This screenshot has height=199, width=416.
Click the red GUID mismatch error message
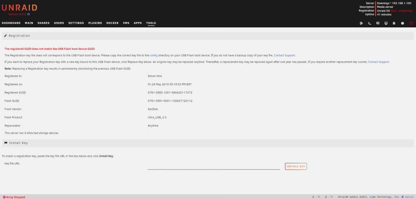coord(50,49)
